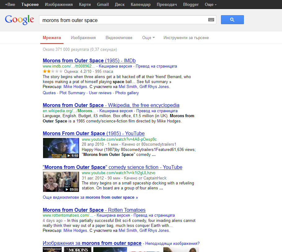
Task: Click the blue magnifier search button
Action: 232,20
